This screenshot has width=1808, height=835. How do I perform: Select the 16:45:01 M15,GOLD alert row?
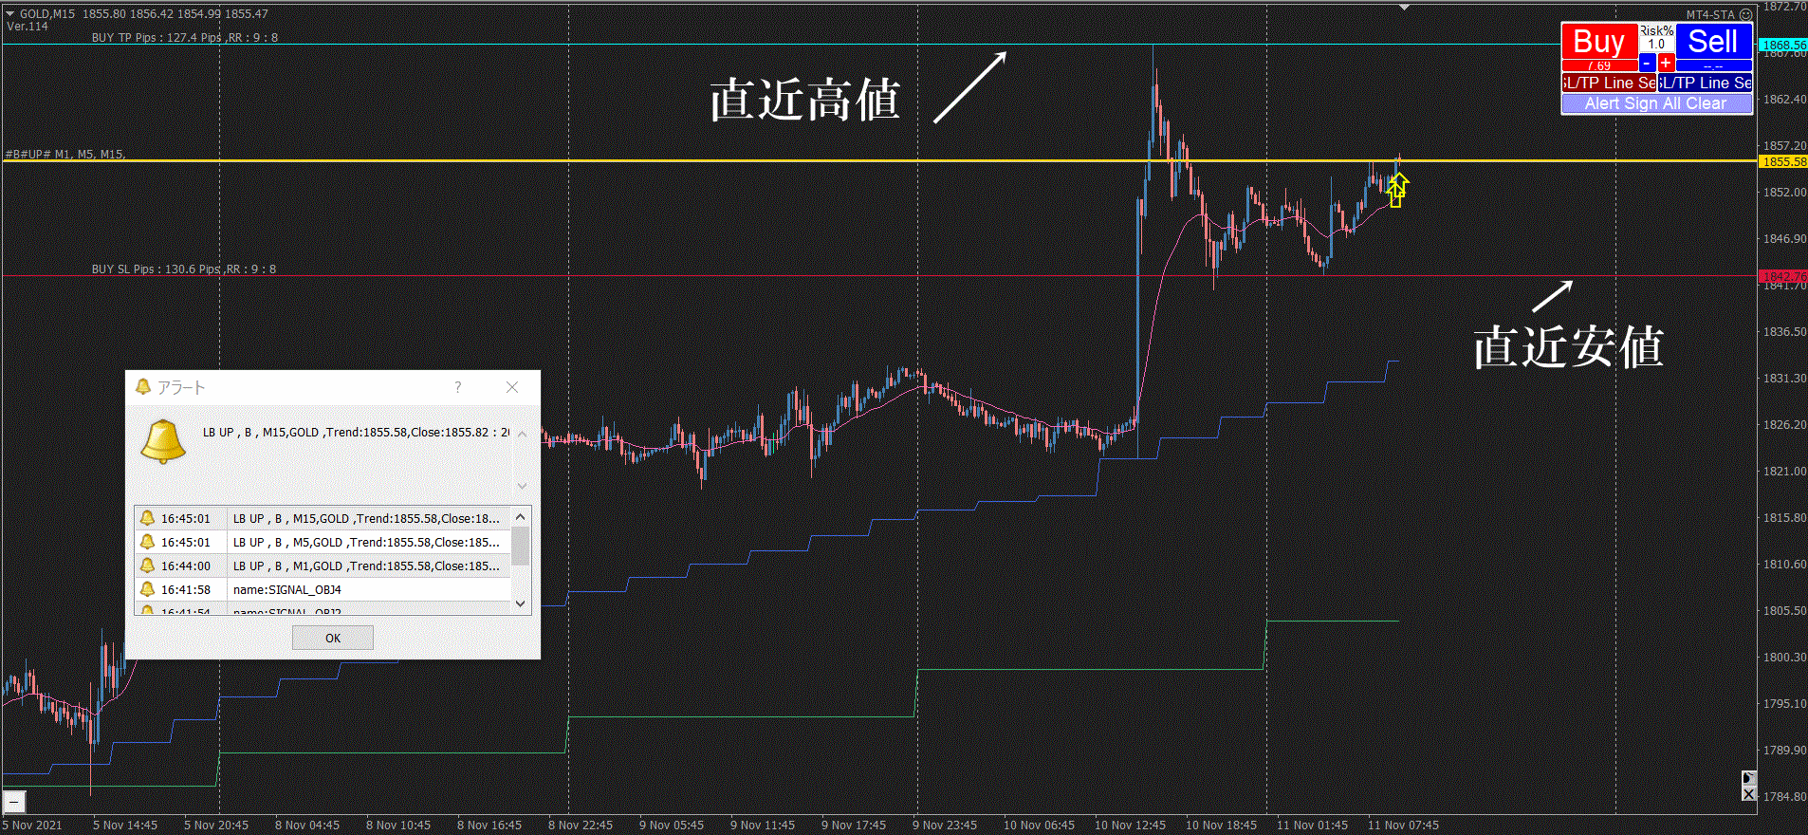(323, 518)
